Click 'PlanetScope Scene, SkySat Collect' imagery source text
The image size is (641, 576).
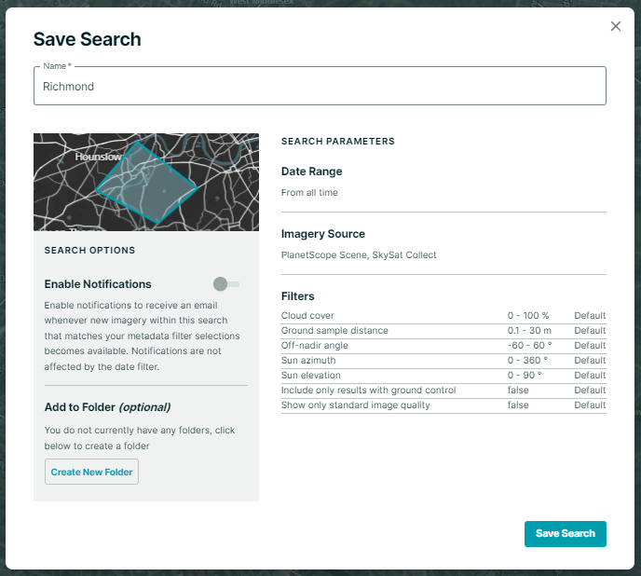359,254
